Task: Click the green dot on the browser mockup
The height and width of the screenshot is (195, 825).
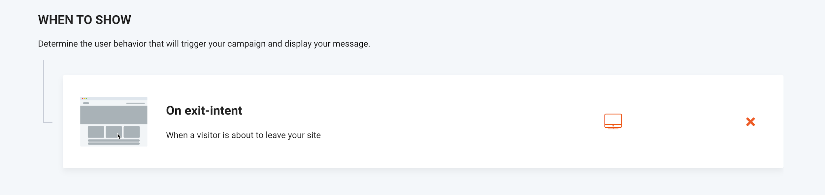Action: 86,99
